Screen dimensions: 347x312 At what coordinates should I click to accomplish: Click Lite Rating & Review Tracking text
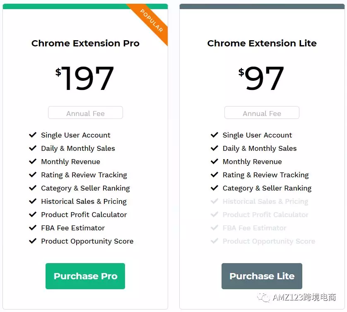click(265, 175)
